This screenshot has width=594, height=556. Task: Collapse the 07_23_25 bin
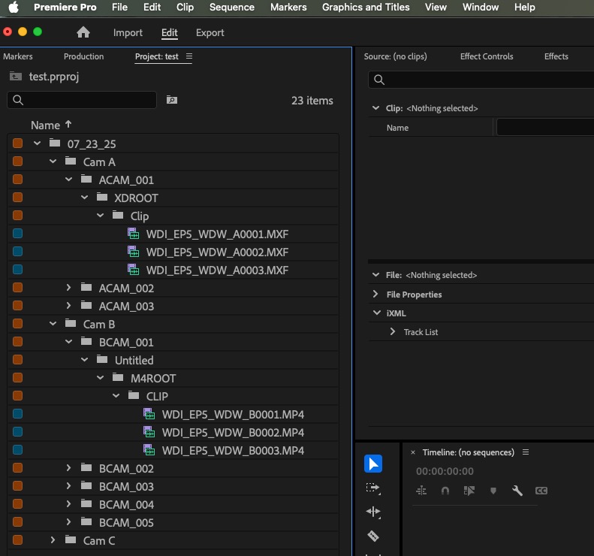[x=37, y=144]
